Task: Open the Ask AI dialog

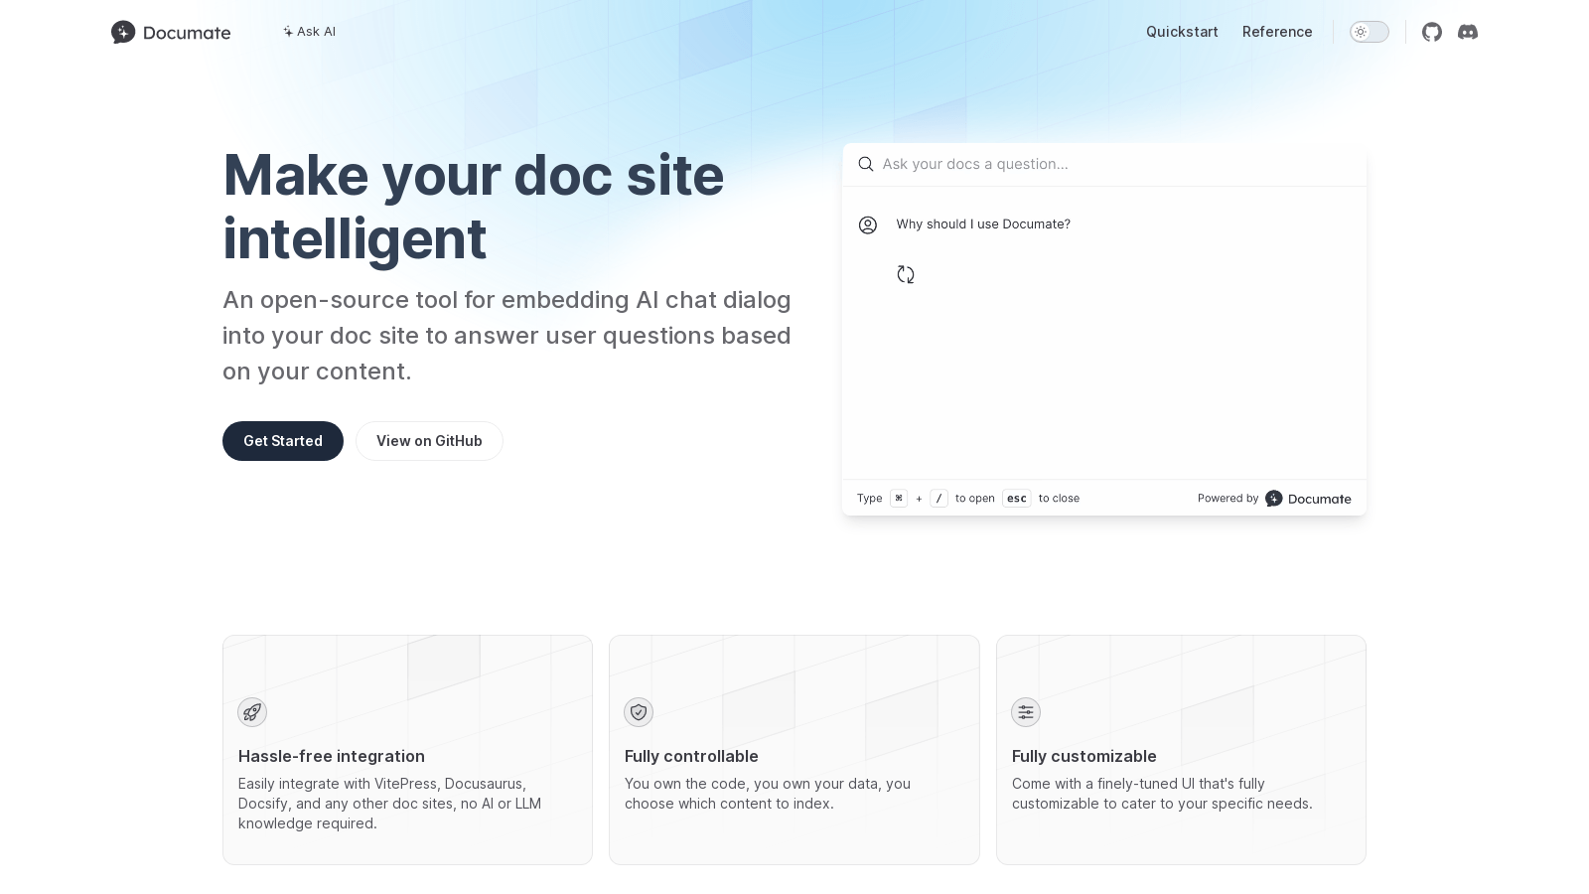Action: tap(309, 32)
